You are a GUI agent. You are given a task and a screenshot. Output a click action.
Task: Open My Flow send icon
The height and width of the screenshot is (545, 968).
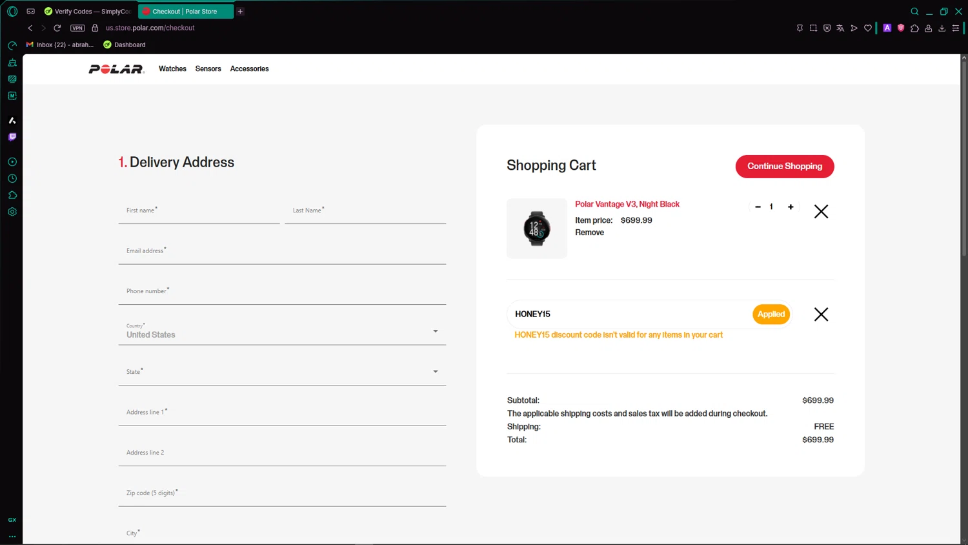pos(854,28)
